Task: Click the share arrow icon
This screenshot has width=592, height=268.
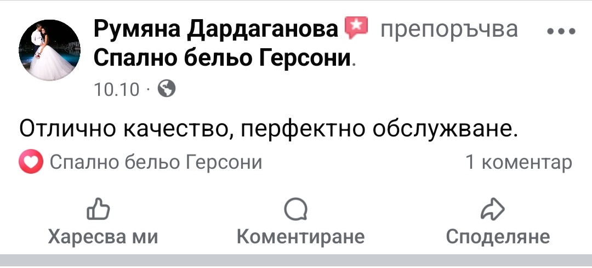Action: (491, 210)
